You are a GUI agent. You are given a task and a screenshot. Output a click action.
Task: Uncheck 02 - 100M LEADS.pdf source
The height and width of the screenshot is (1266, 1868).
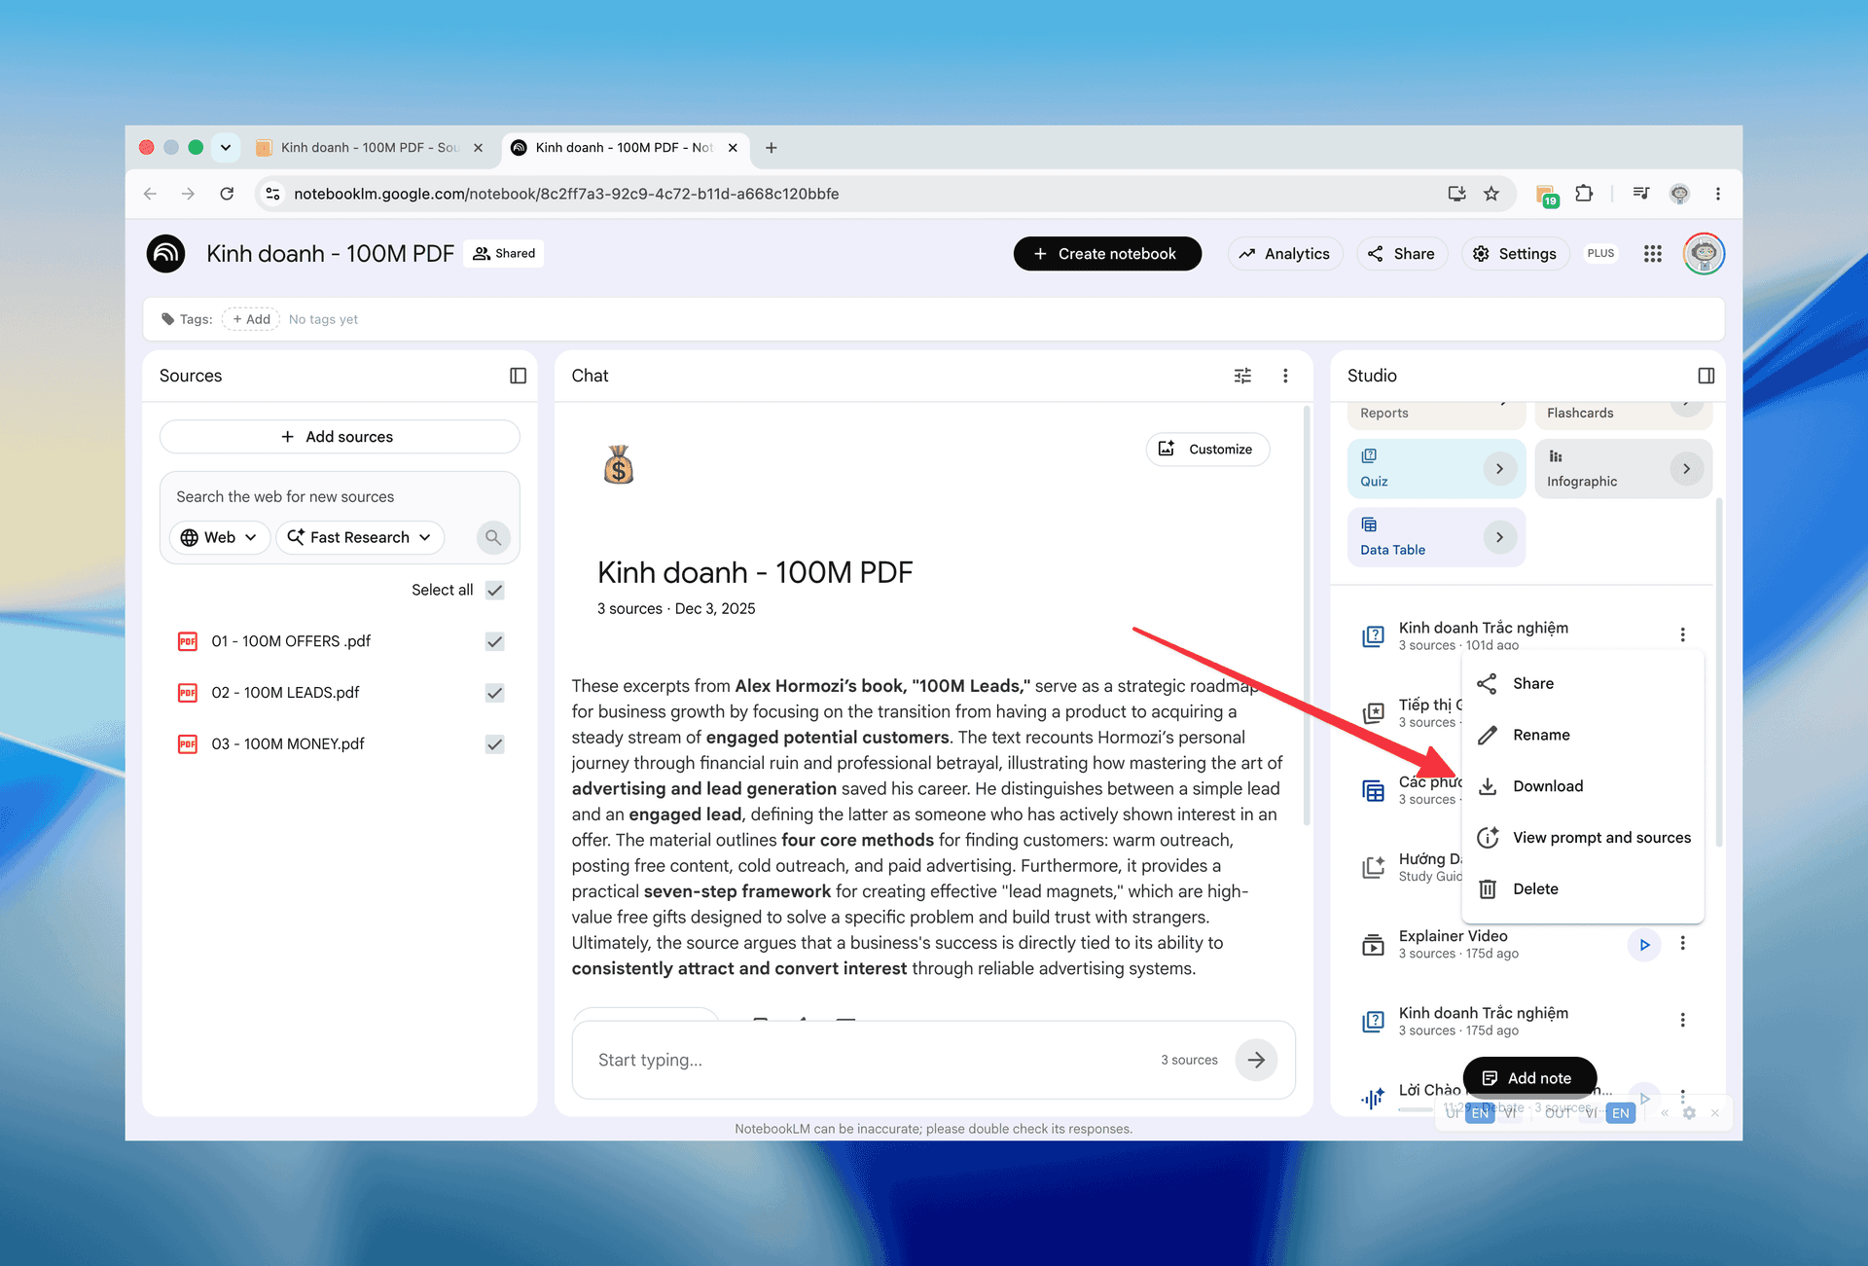pos(495,693)
